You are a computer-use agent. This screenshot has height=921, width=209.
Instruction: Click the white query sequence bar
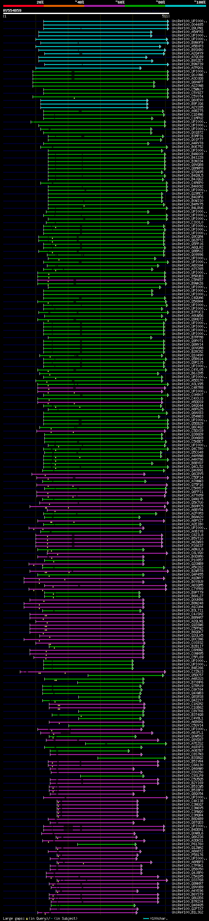(x=86, y=13)
